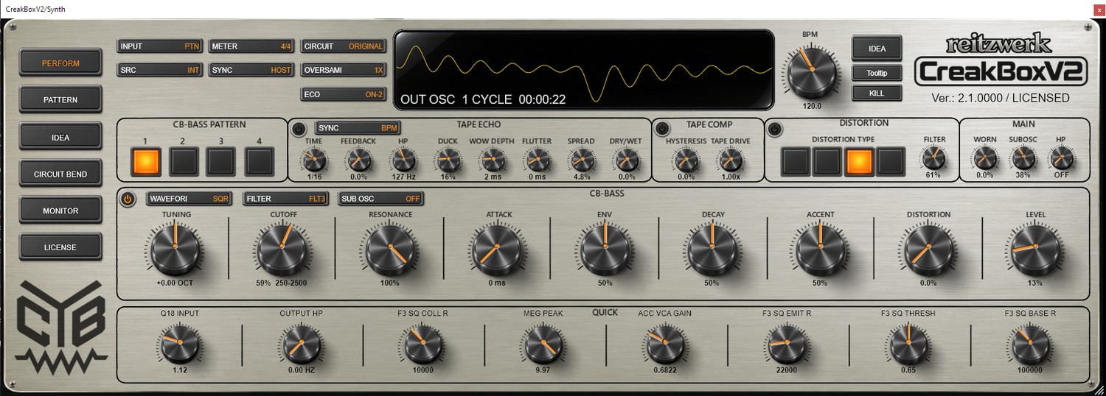Image resolution: width=1106 pixels, height=396 pixels.
Task: Click the CB-Bass DISTORTION knob
Action: pyautogui.click(x=928, y=247)
